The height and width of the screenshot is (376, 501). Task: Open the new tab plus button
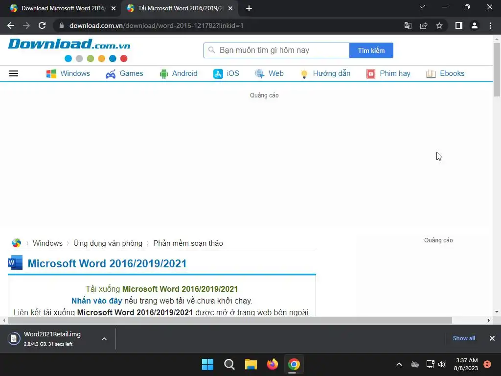[x=249, y=8]
